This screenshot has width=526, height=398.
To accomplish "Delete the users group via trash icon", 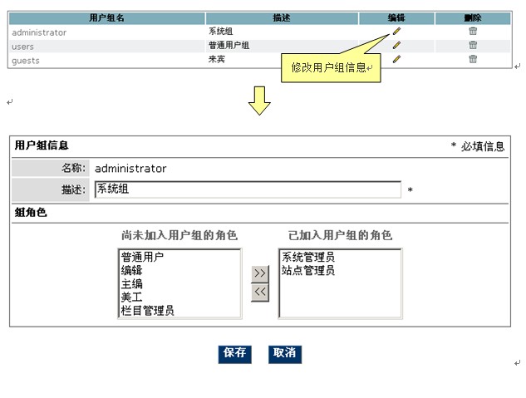I will [x=473, y=45].
